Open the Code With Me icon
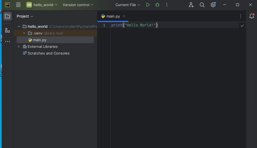Screen dimensions: 257x148 click(x=191, y=5)
